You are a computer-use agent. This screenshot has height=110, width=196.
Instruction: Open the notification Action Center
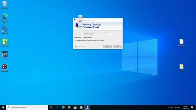[192, 107]
